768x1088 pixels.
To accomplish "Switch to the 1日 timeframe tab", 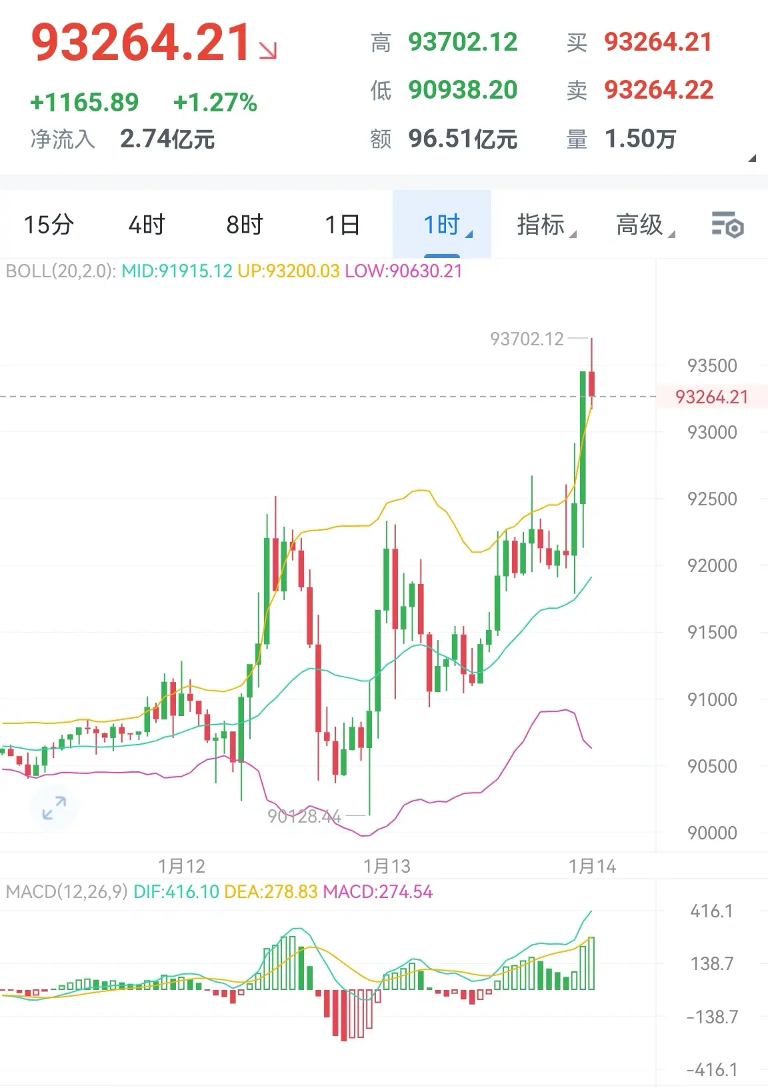I will (343, 225).
